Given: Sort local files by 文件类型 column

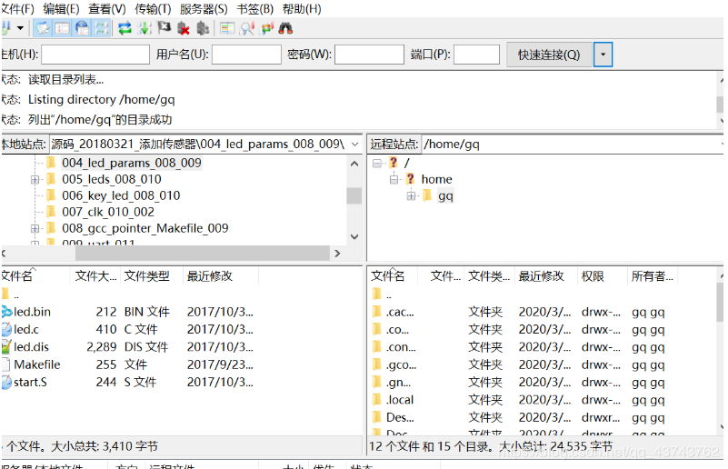Looking at the screenshot, I should click(152, 276).
